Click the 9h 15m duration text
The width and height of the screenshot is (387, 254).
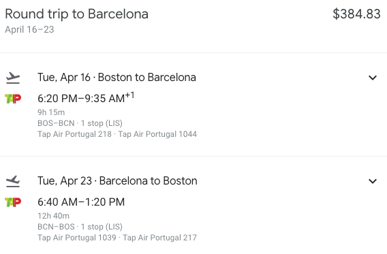pyautogui.click(x=51, y=112)
